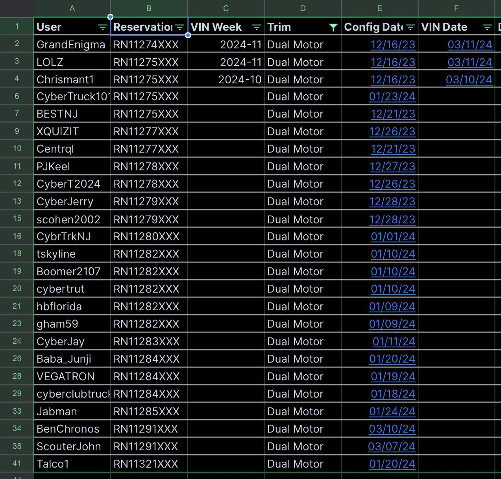Open CybrTrkNJ's config date 01/01/24 link

coord(393,237)
